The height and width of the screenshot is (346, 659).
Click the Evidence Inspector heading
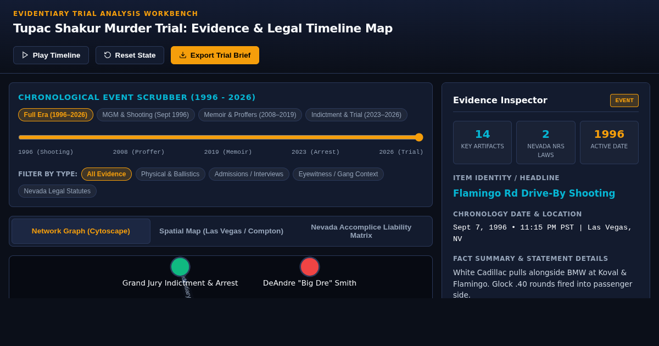coord(500,100)
